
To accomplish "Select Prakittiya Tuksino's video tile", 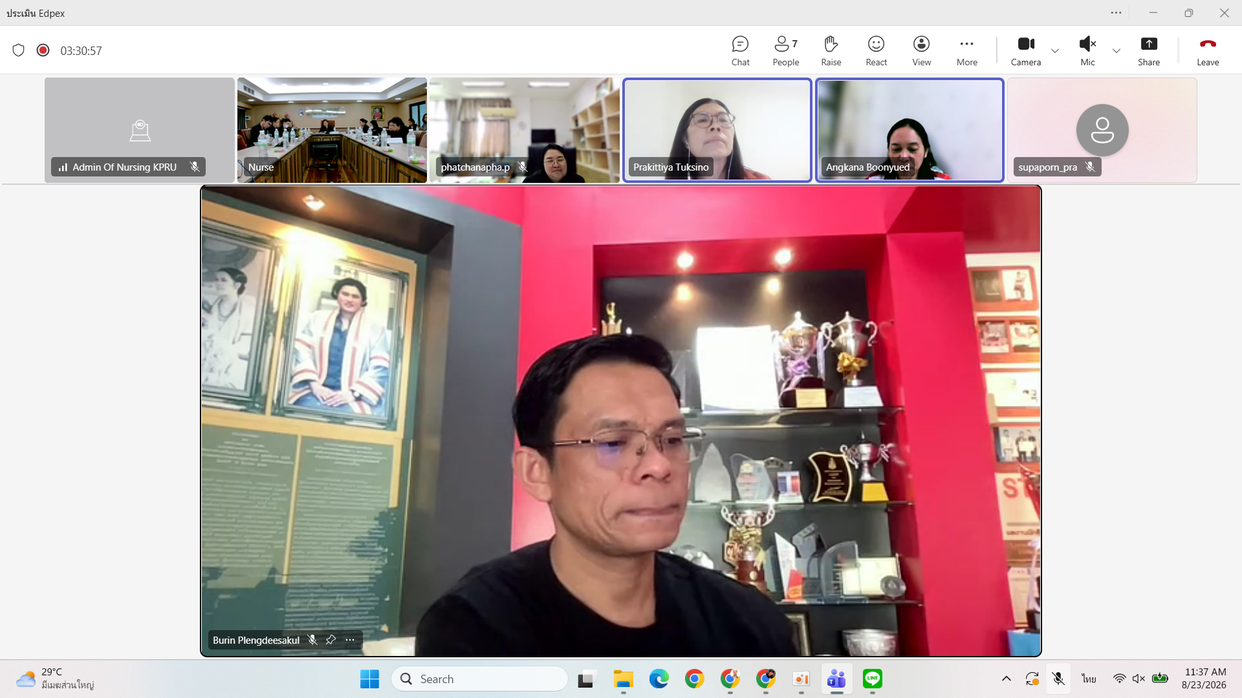I will 717,130.
